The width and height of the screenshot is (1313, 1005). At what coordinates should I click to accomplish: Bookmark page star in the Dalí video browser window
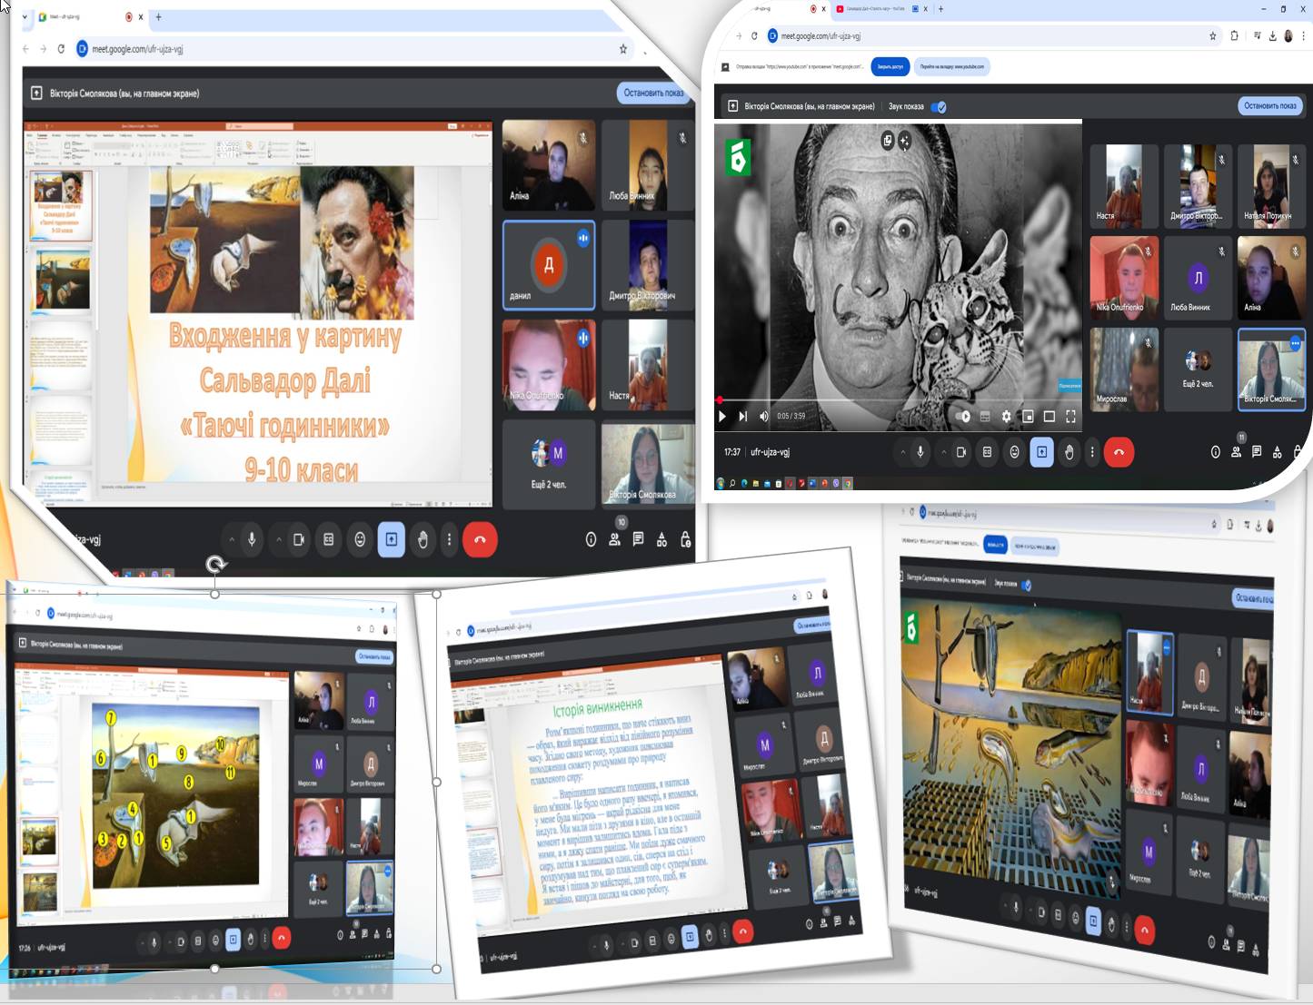[1213, 36]
